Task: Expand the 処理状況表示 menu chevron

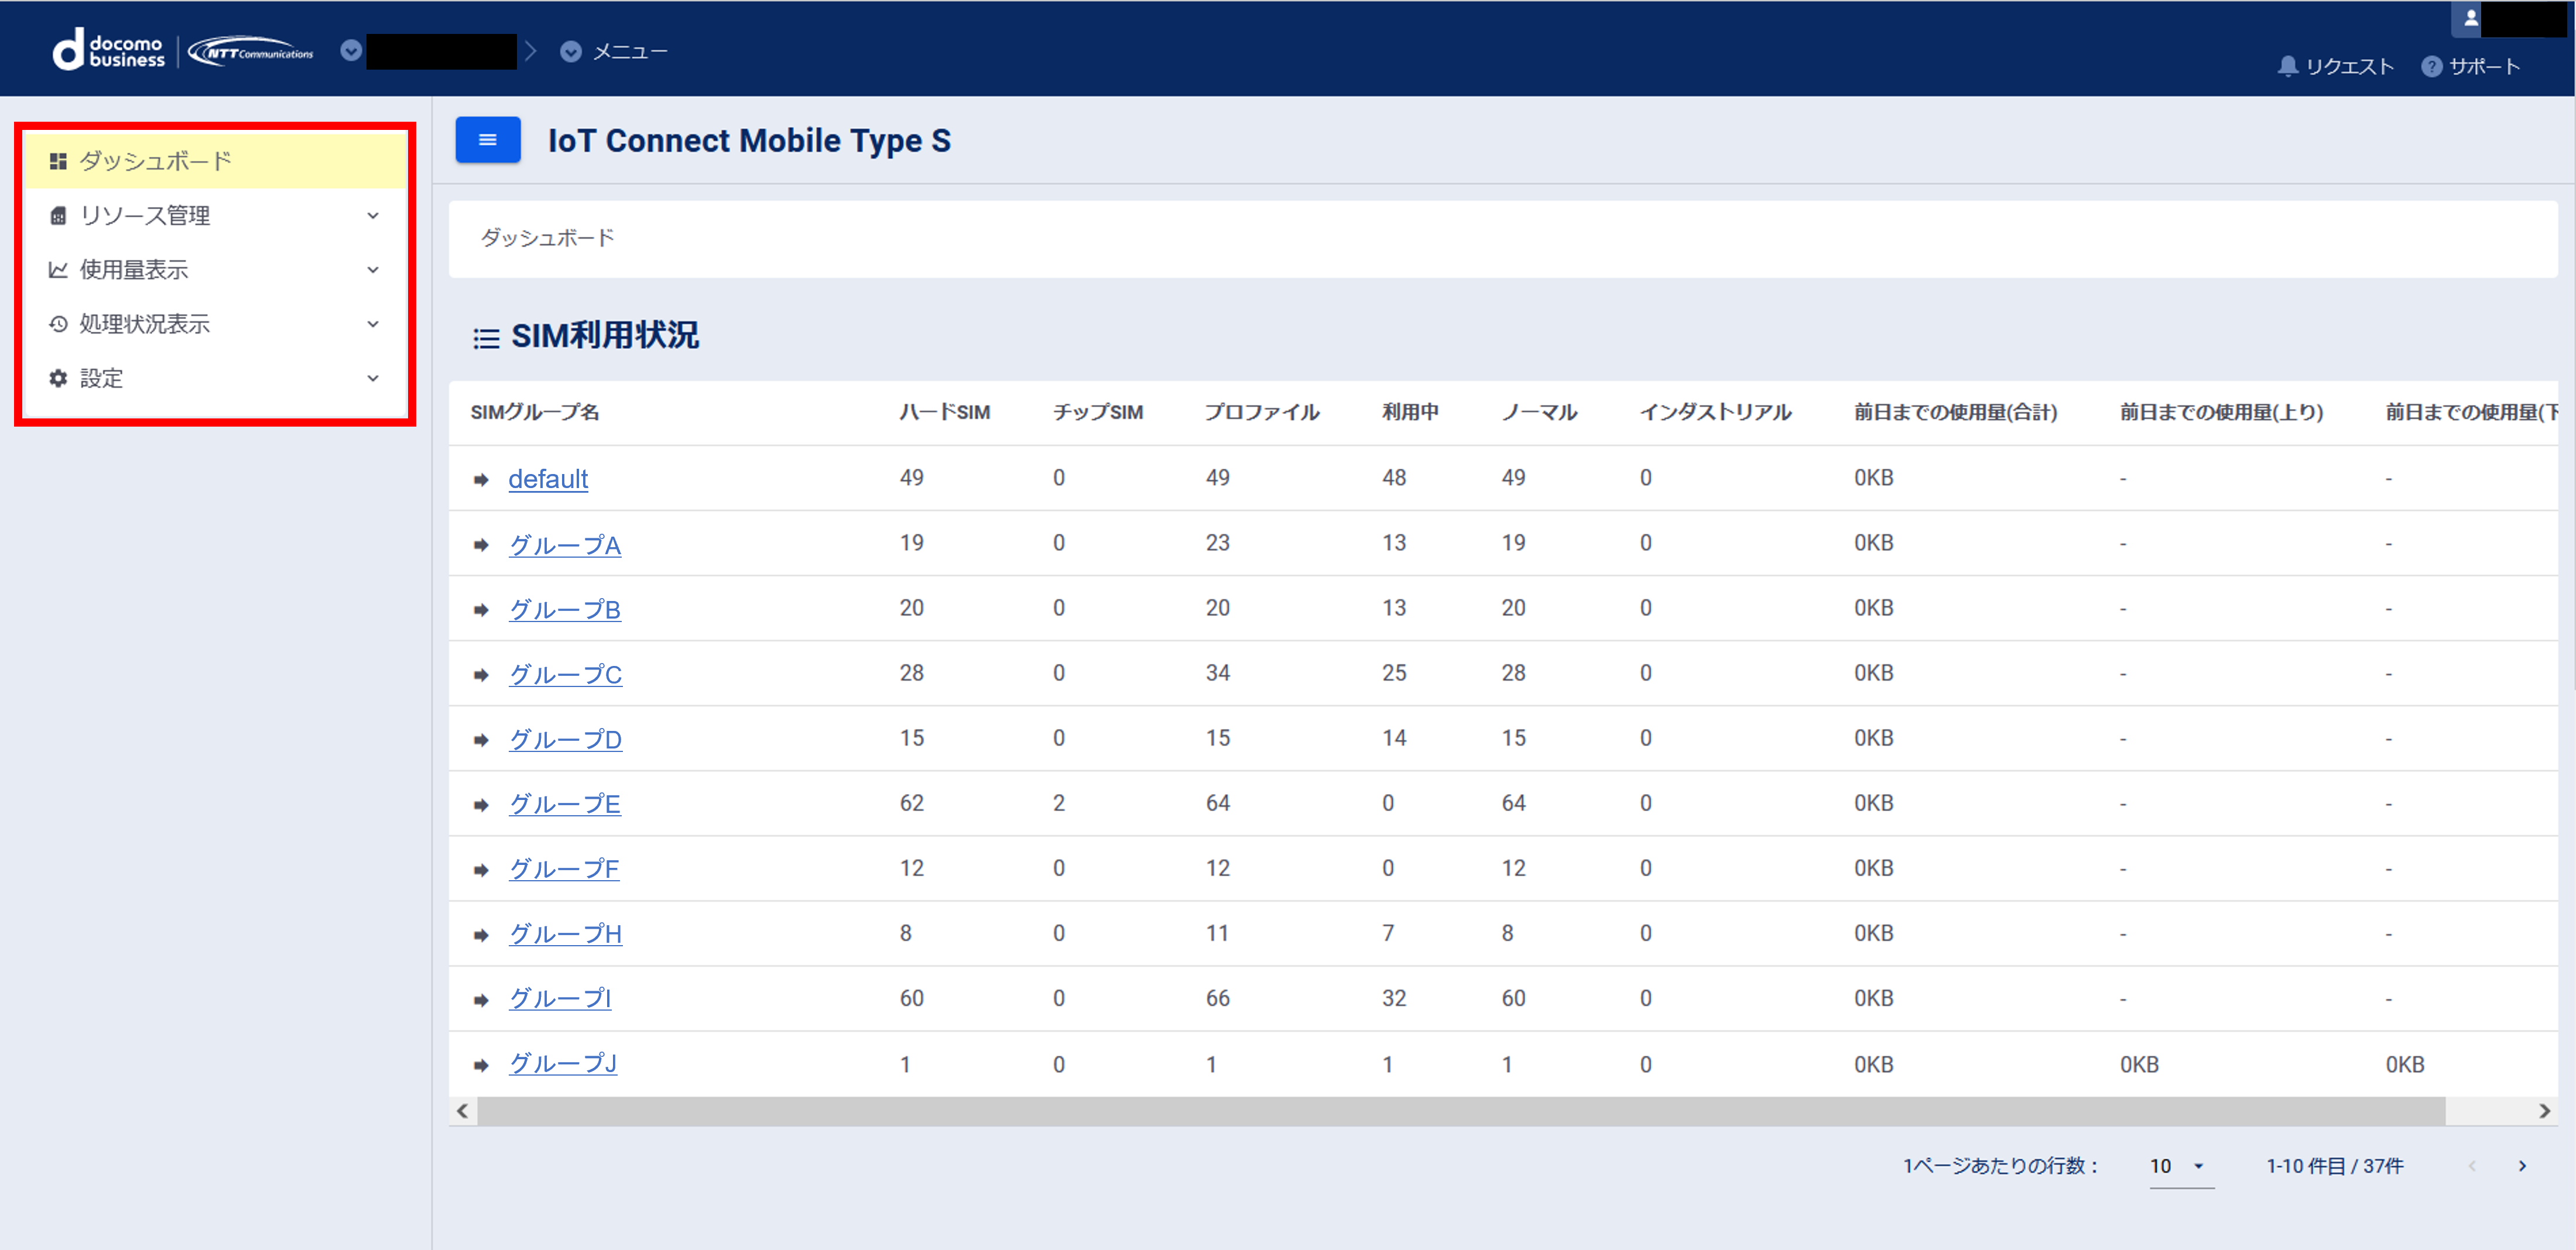Action: (x=373, y=324)
